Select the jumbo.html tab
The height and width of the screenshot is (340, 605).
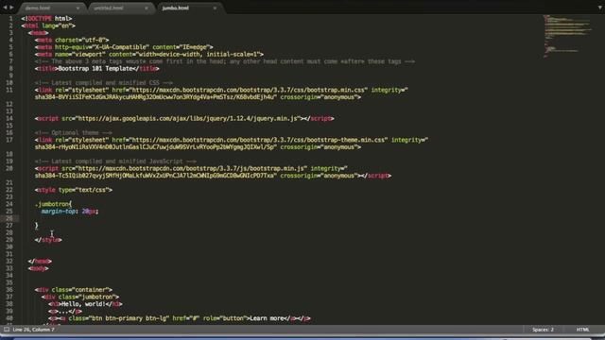(175, 8)
